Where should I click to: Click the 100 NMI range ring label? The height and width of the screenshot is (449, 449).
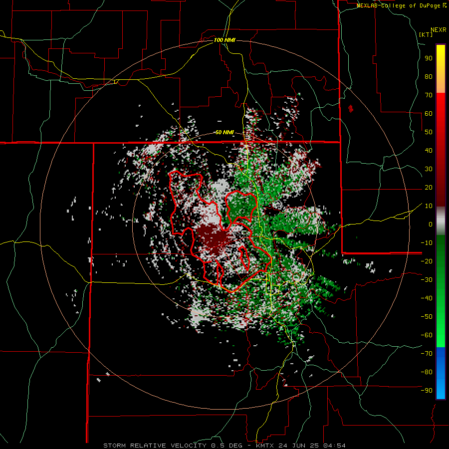(224, 40)
